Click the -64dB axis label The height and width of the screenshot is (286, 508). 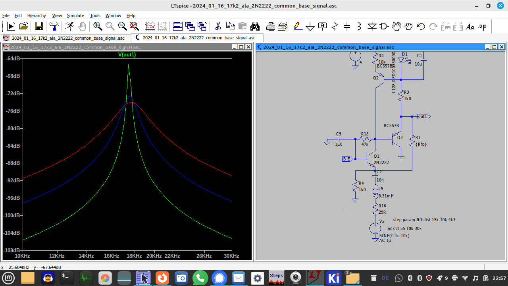13,59
